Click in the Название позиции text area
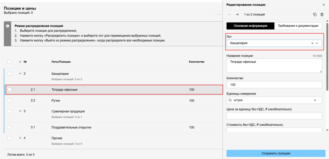Screen dimensions: 329x159 274,66
